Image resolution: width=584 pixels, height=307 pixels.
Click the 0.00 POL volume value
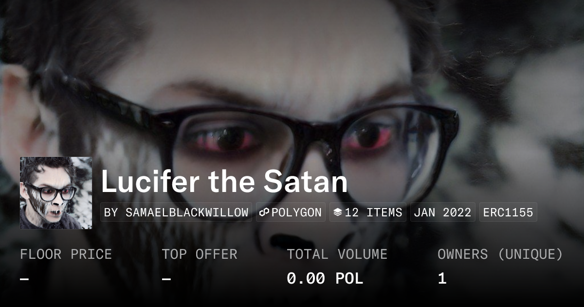325,279
